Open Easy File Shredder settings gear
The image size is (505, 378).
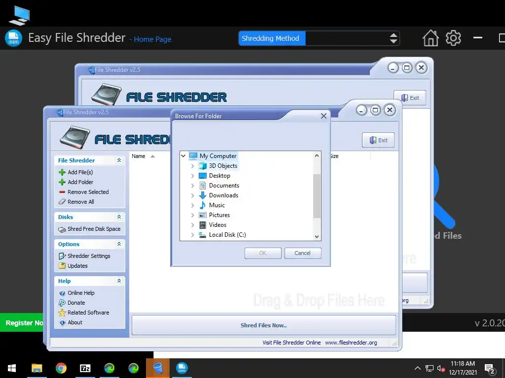[x=453, y=38]
